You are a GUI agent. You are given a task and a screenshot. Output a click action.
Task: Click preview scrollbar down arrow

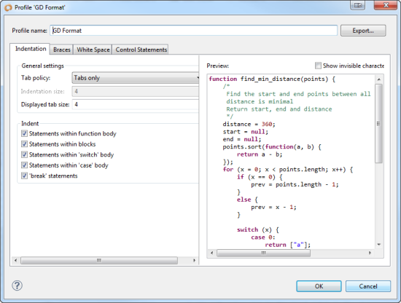[378, 245]
